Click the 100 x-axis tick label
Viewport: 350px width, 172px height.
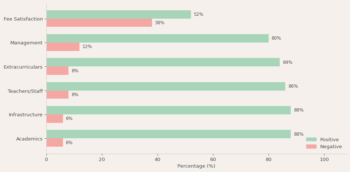click(324, 160)
